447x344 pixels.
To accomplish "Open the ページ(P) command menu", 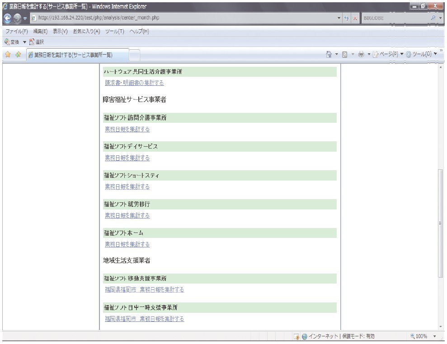I will 388,54.
